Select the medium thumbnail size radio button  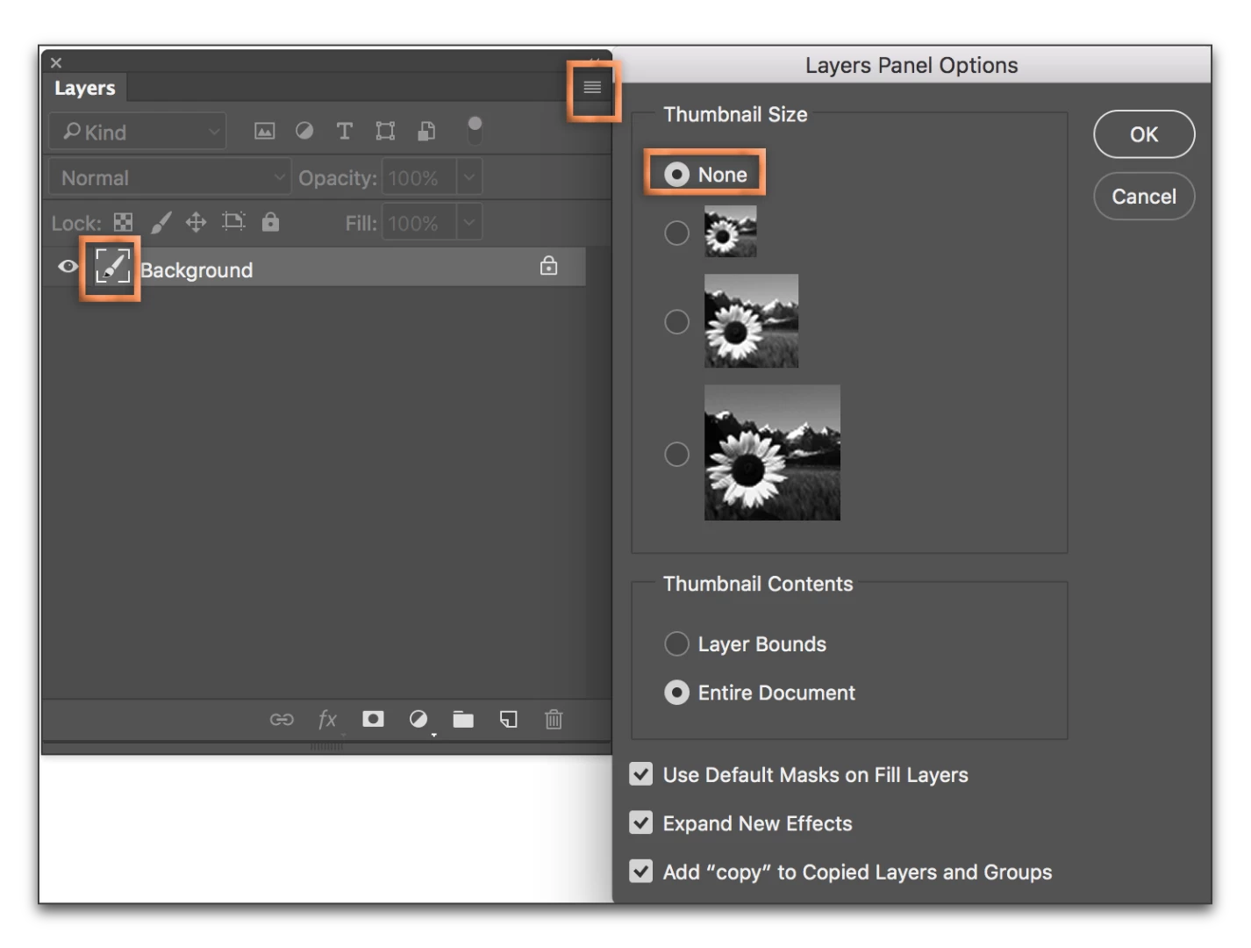click(676, 321)
